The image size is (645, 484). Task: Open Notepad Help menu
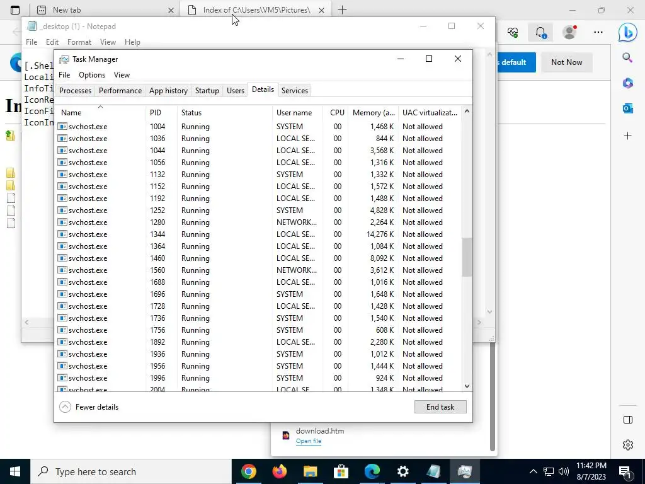click(x=132, y=42)
